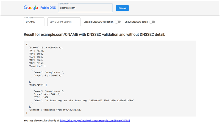Toggle Disable DNSSEC validation switch
Screen dimensions: 220x125
click(x=118, y=22)
